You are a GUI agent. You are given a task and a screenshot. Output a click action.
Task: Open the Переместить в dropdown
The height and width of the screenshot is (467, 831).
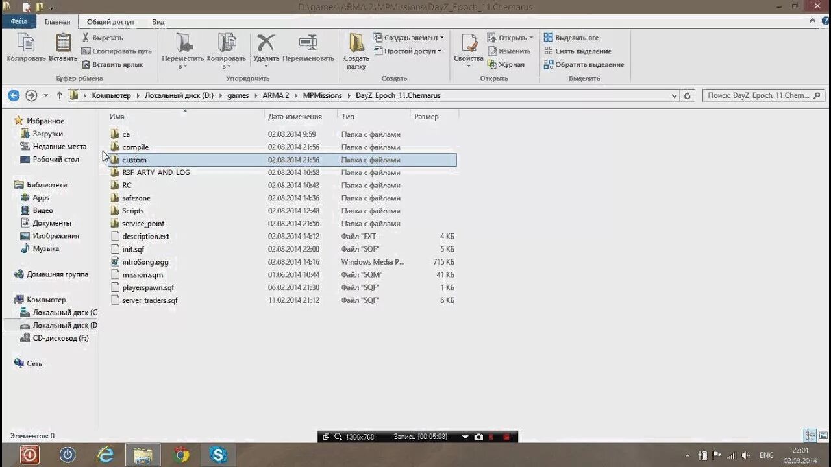[x=182, y=52]
